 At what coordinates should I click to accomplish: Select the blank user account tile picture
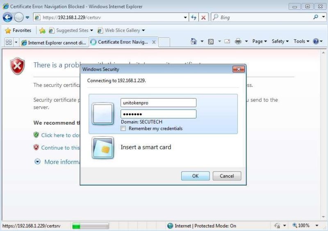coord(103,114)
